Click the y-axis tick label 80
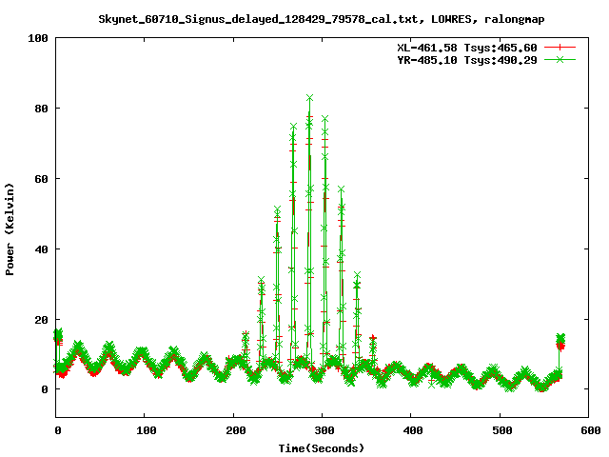 (x=41, y=109)
